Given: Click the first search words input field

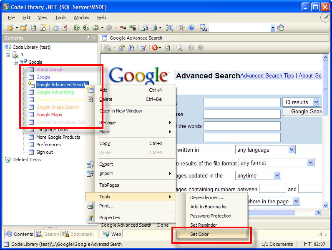Looking at the screenshot, I should pyautogui.click(x=242, y=102).
